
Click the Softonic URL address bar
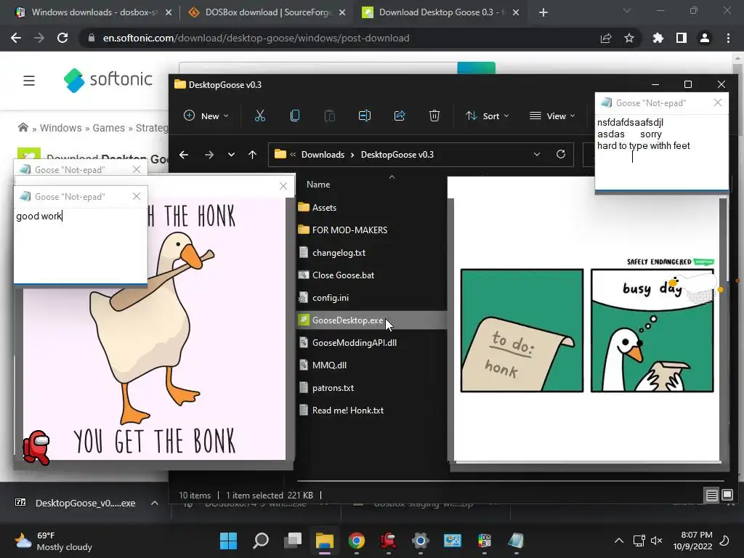[x=256, y=38]
